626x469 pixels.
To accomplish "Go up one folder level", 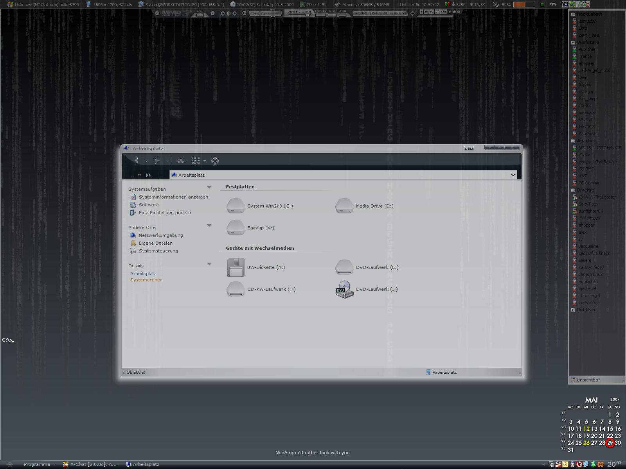I will point(181,161).
